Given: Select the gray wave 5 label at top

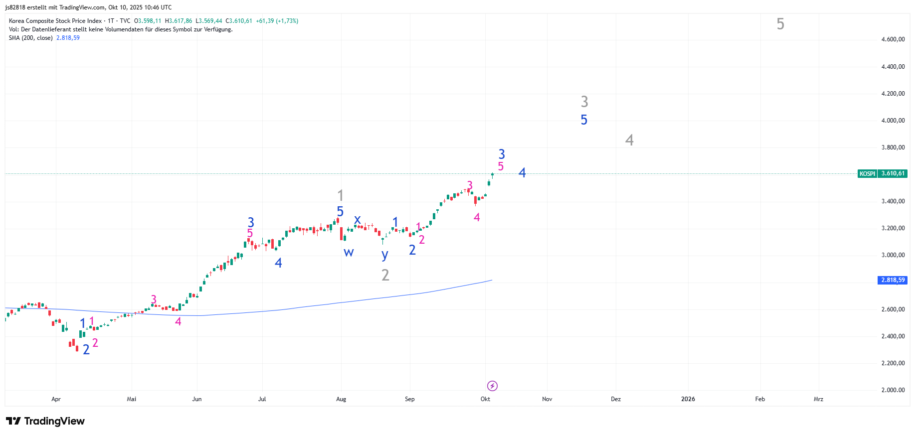Looking at the screenshot, I should coord(780,24).
